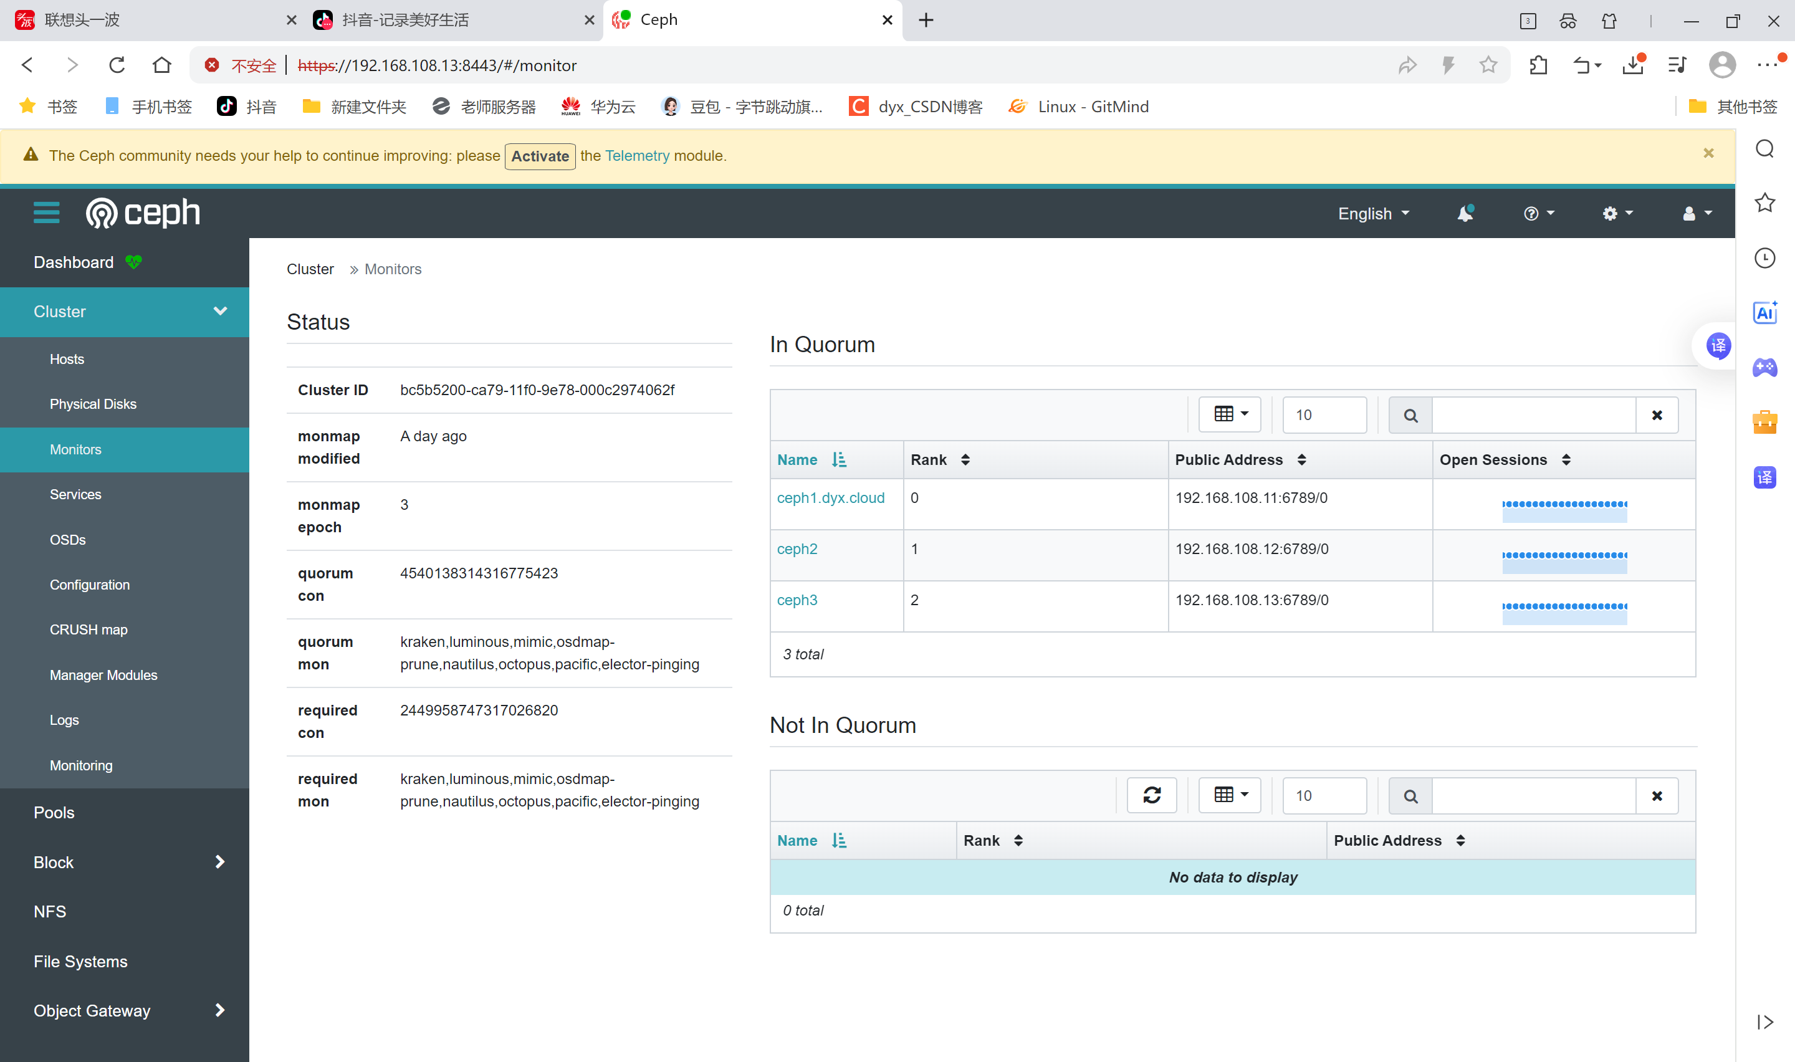Click the hamburger menu toggle icon

click(47, 213)
